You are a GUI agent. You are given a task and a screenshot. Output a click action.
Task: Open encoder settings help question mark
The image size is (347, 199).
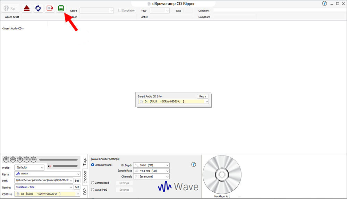pyautogui.click(x=194, y=164)
